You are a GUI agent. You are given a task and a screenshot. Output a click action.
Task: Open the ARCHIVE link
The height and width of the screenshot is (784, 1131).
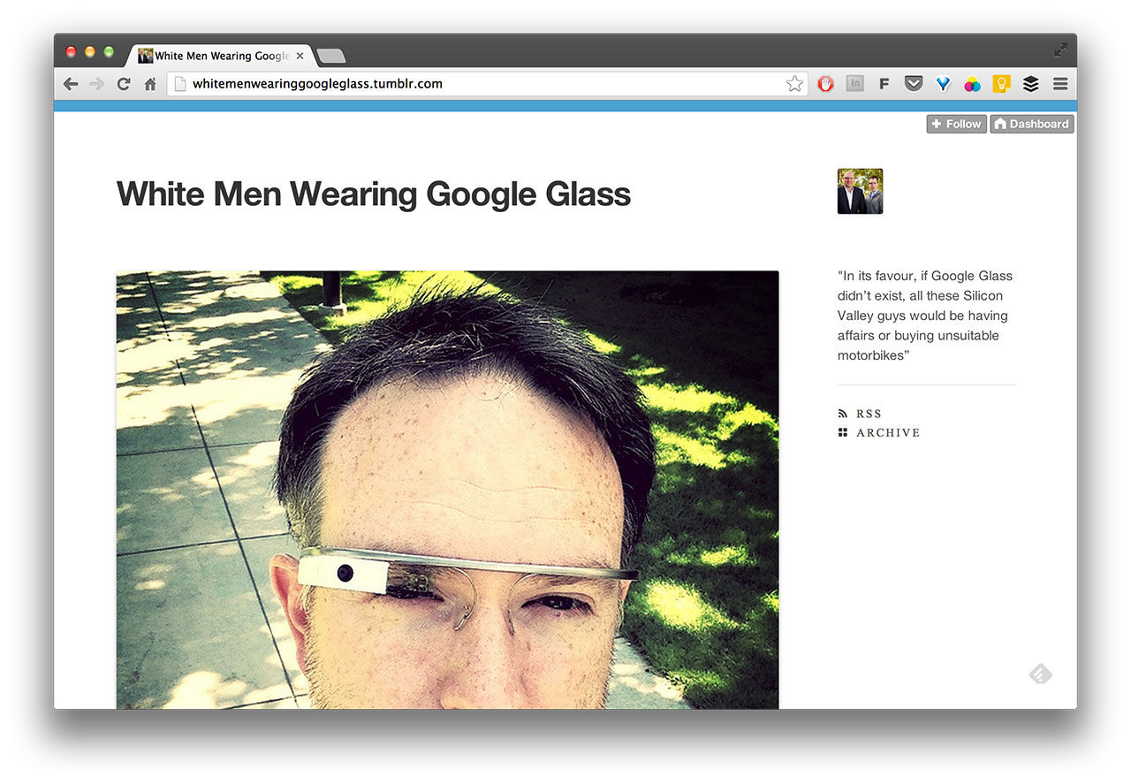887,432
